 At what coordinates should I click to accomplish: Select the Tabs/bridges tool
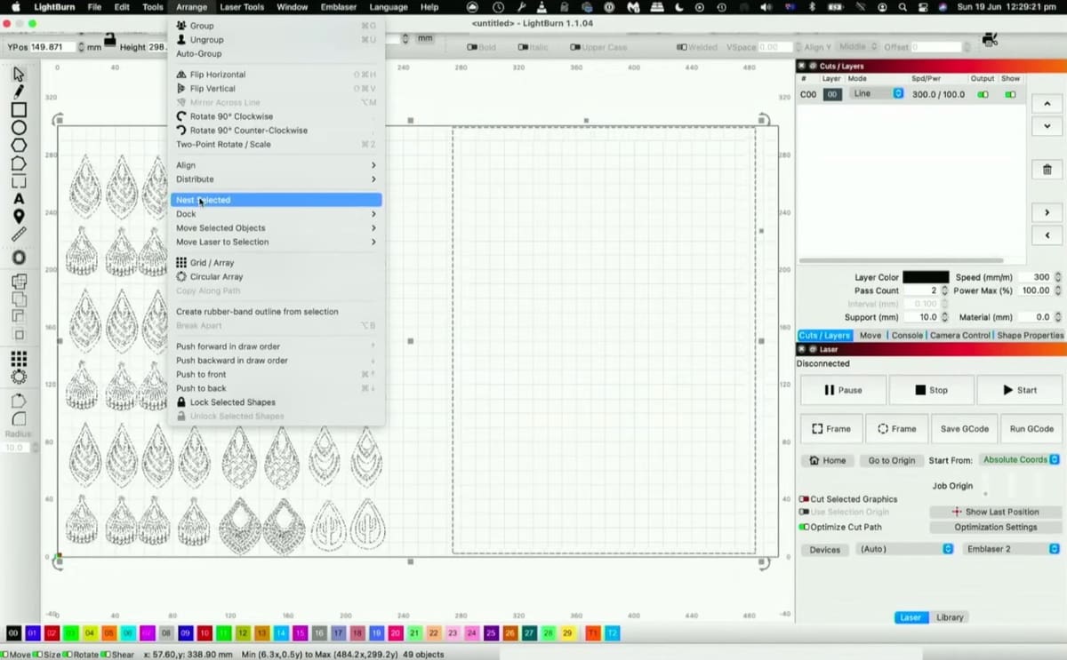pos(19,181)
